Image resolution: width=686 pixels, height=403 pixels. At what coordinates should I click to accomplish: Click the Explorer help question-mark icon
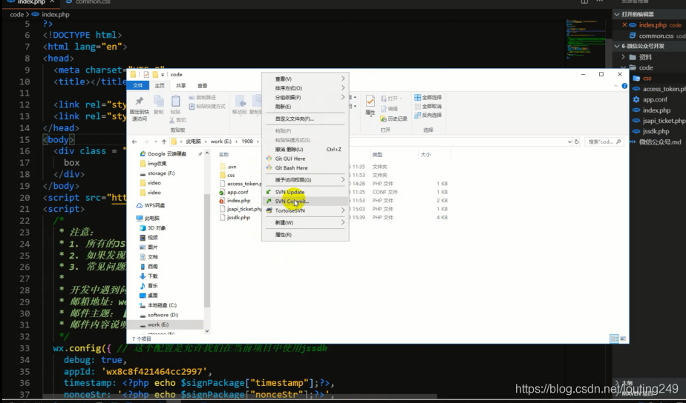click(x=624, y=86)
